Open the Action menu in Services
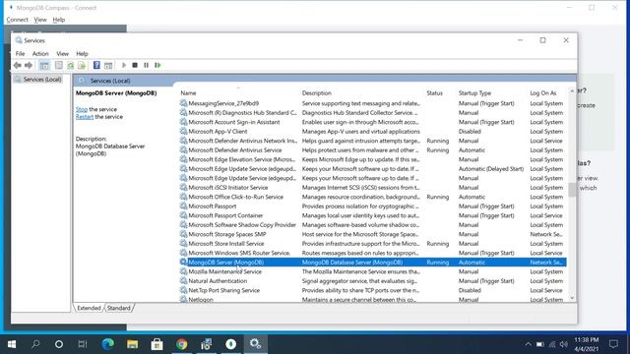Screen dimensions: 630x354 [x=40, y=53]
